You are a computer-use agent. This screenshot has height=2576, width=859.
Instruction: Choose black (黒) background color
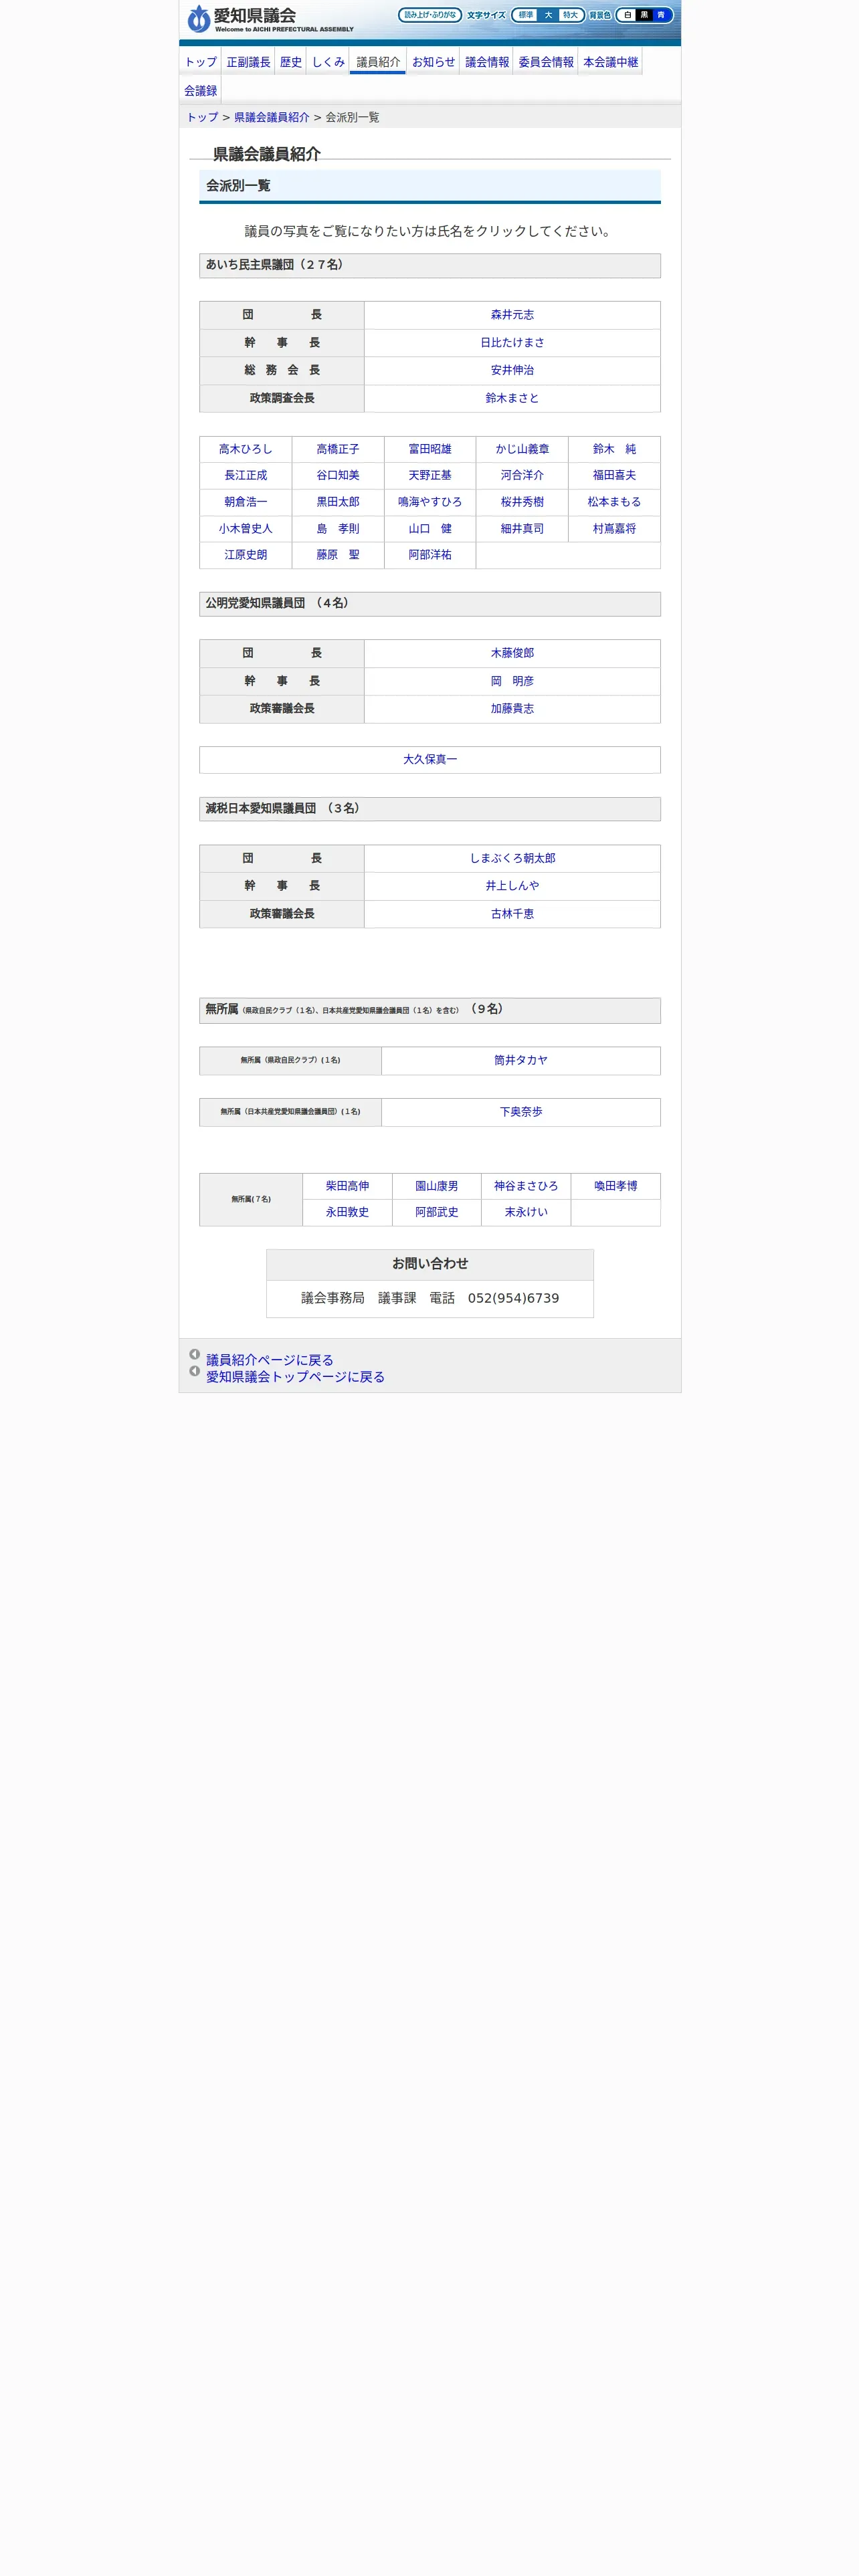(645, 15)
